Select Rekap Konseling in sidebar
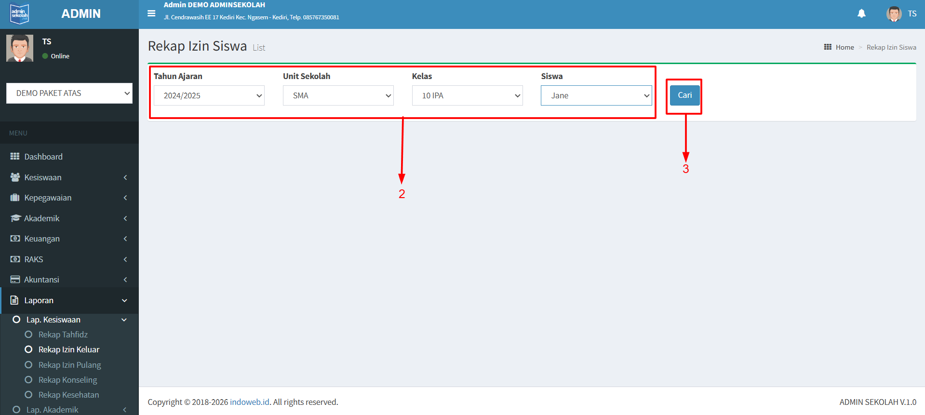925x415 pixels. pos(67,380)
